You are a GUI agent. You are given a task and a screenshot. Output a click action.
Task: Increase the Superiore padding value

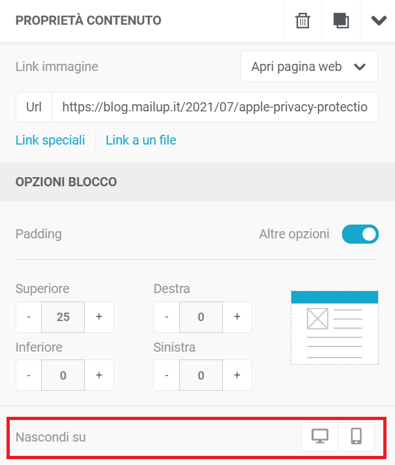tap(99, 317)
